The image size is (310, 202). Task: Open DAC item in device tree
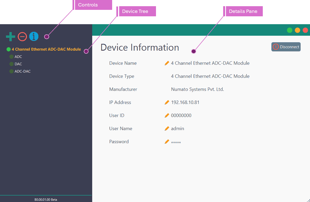click(18, 64)
